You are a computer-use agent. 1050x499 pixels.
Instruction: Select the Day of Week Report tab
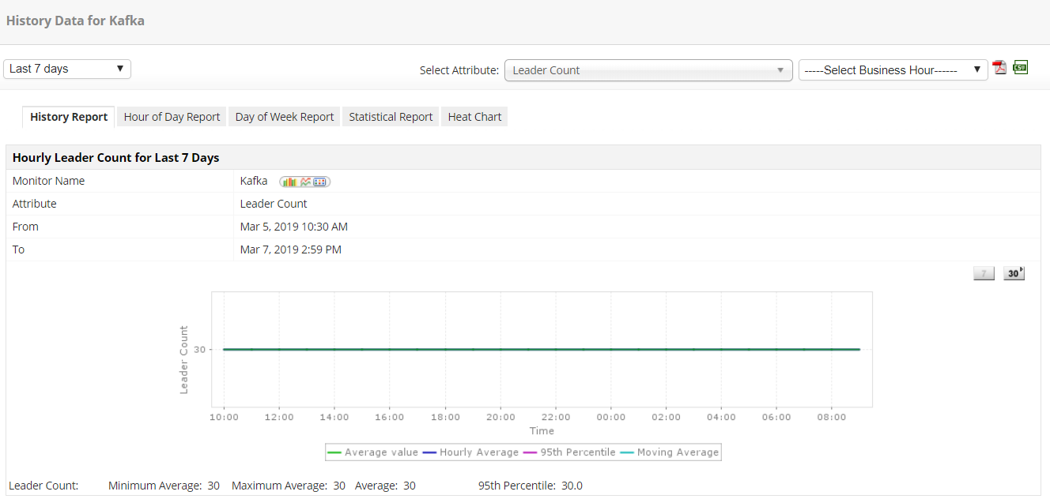pyautogui.click(x=284, y=116)
